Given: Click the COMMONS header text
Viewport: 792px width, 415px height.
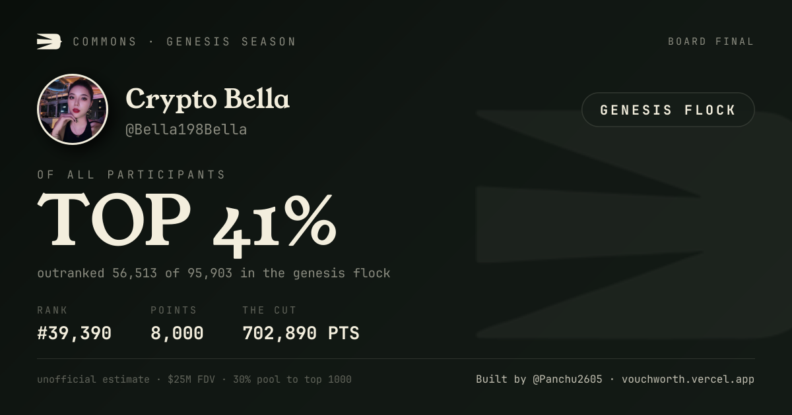Looking at the screenshot, I should tap(105, 41).
